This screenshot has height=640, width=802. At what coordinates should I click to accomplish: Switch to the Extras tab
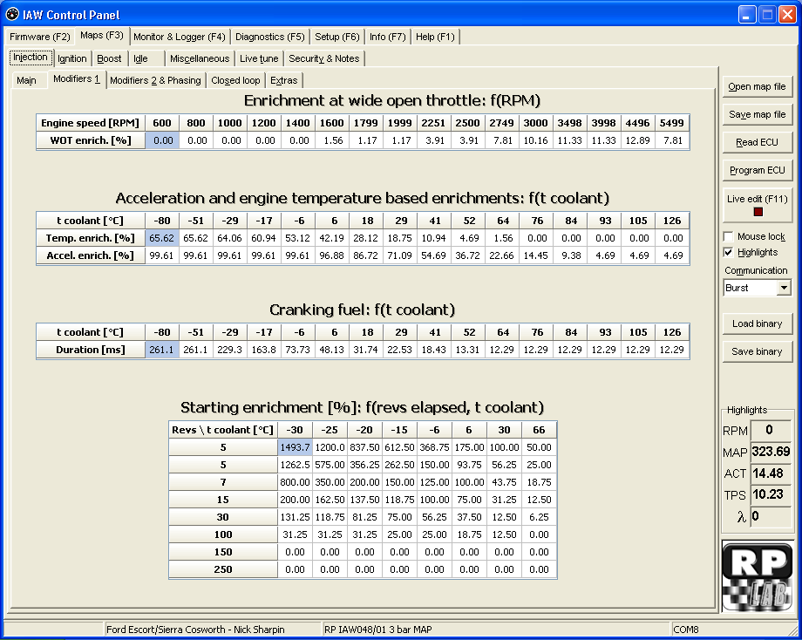click(x=283, y=80)
